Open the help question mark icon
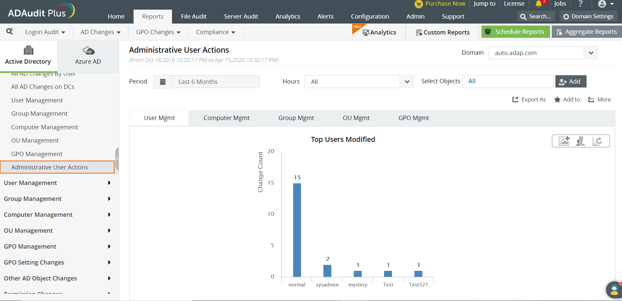The image size is (622, 301). [x=580, y=4]
